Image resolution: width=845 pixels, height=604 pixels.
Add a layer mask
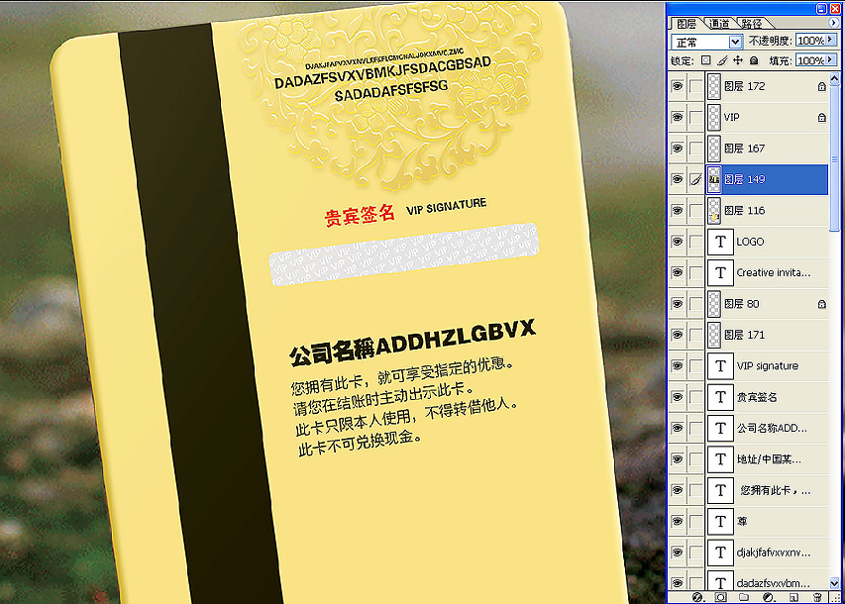(720, 597)
